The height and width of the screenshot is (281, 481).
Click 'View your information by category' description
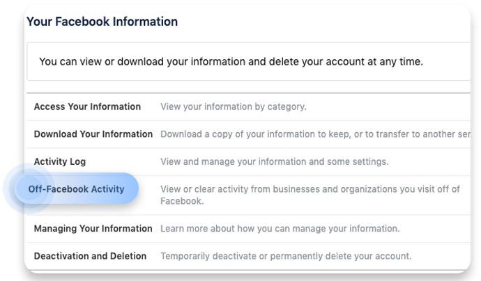tap(234, 106)
